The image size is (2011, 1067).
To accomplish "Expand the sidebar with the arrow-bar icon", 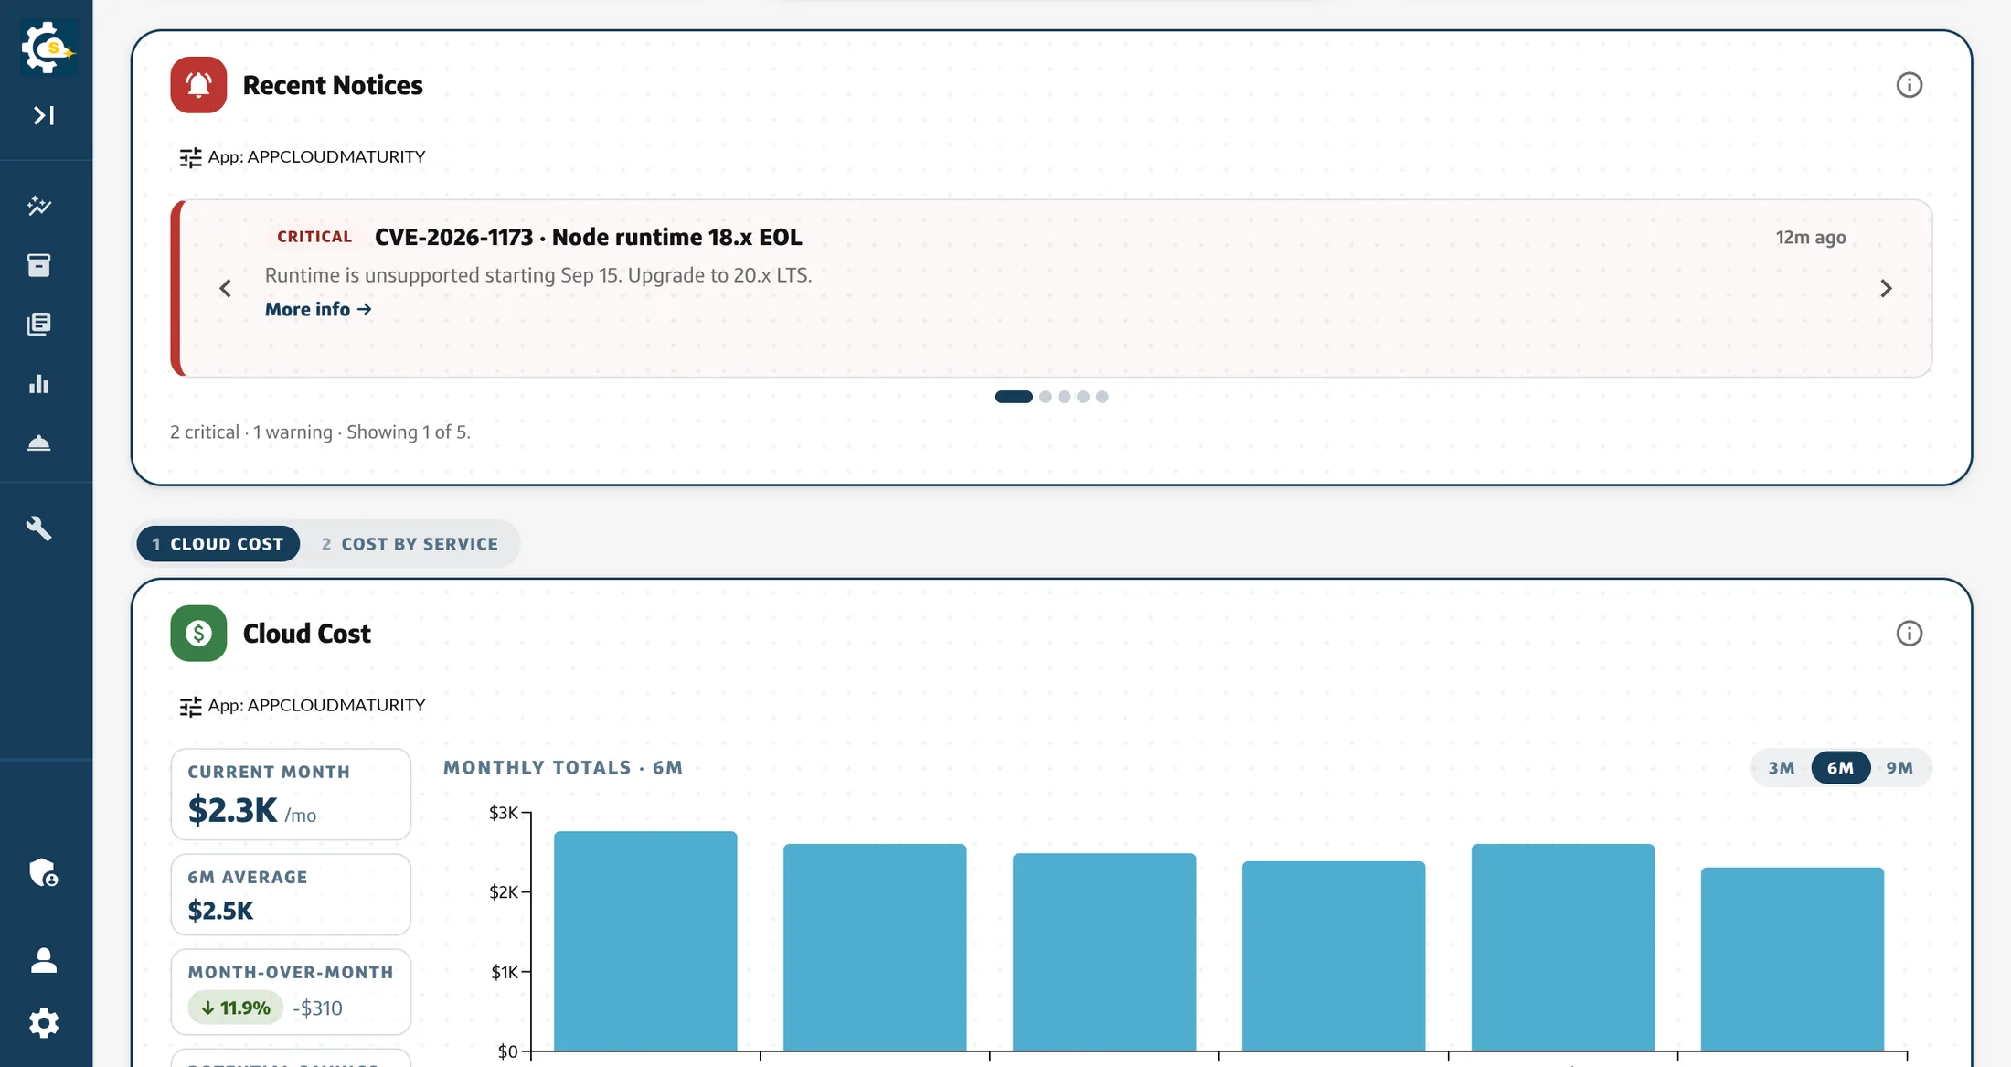I will click(44, 115).
